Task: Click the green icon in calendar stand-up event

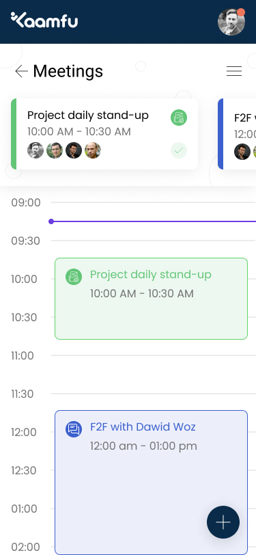Action: pos(74,276)
